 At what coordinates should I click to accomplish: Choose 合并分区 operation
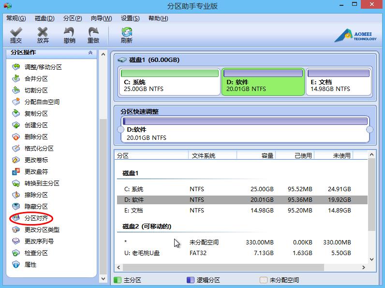(x=30, y=78)
